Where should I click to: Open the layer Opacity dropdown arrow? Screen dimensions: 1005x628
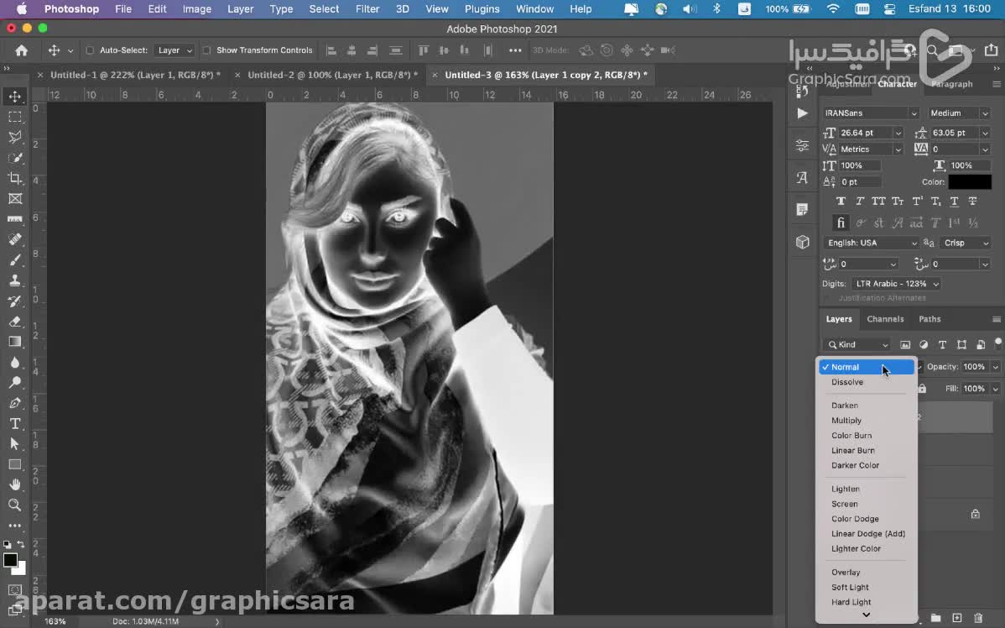tap(996, 367)
